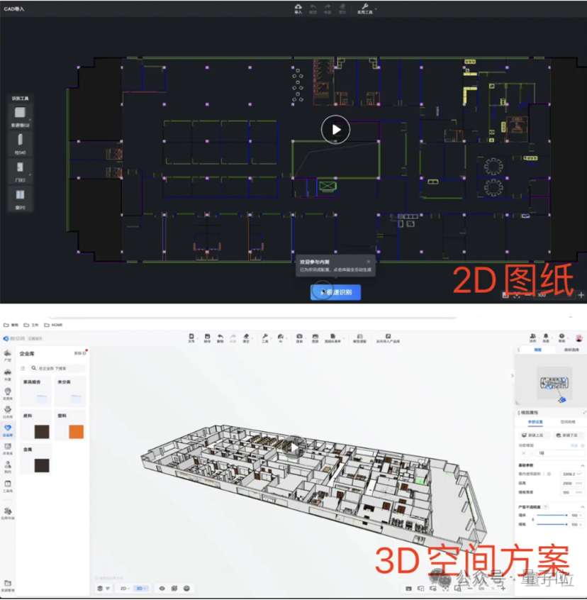Click the undo arrow in 3D toolbar
Image resolution: width=587 pixels, height=600 pixels.
pyautogui.click(x=220, y=337)
